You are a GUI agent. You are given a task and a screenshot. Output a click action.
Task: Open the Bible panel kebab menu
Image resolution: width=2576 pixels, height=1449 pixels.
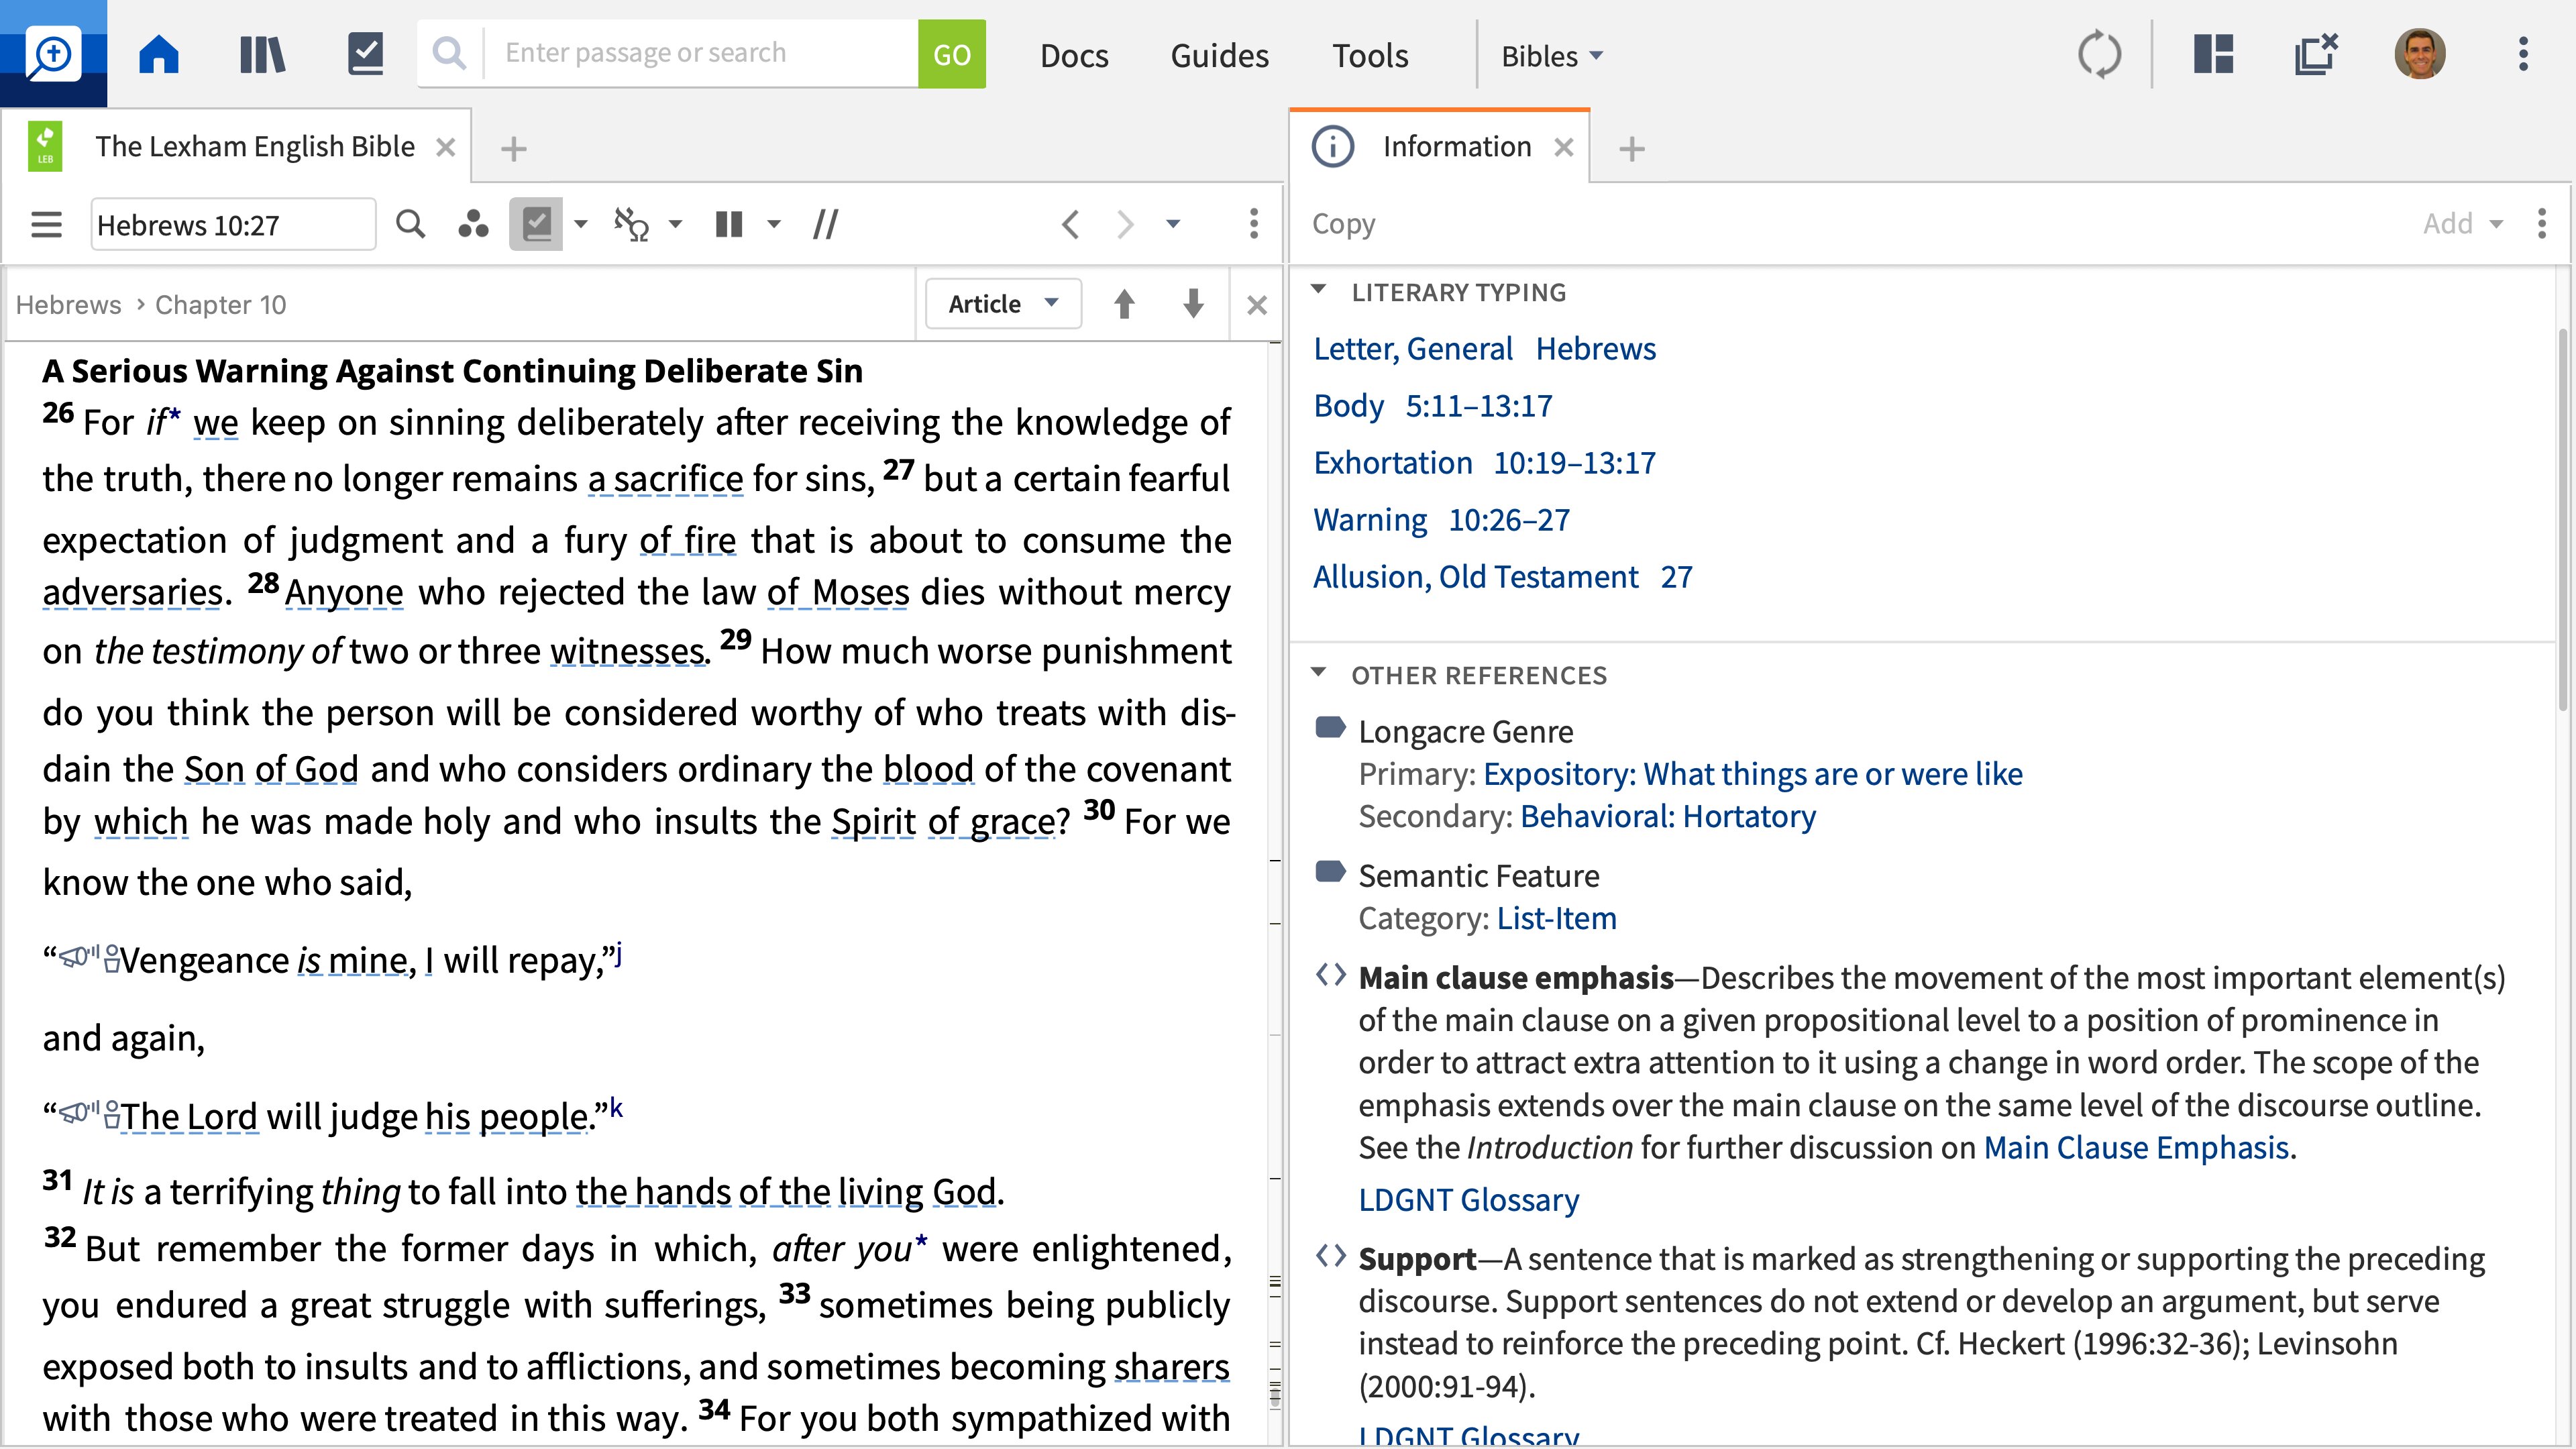point(1253,224)
